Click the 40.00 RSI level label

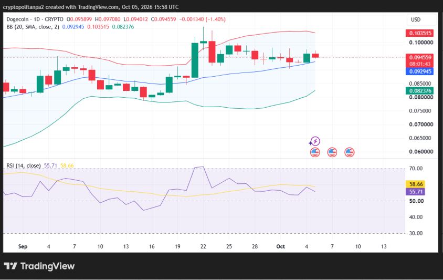pos(416,217)
